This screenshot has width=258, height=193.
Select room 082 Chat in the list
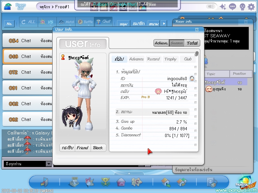pos(28,119)
